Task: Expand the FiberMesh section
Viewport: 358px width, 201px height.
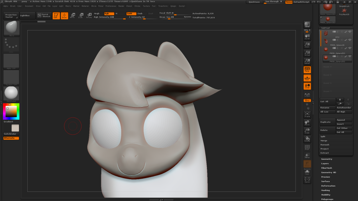Action: (x=327, y=168)
